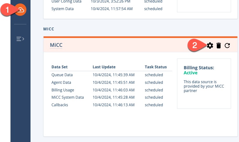This screenshot has height=142, width=239.
Task: Click Queue Data timestamp 11:45:39 AM
Action: tap(113, 75)
